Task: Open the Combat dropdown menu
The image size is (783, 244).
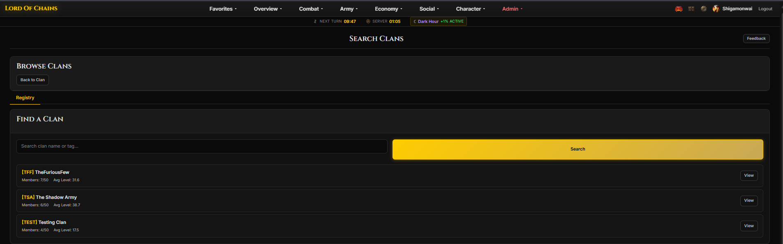Action: click(x=311, y=9)
